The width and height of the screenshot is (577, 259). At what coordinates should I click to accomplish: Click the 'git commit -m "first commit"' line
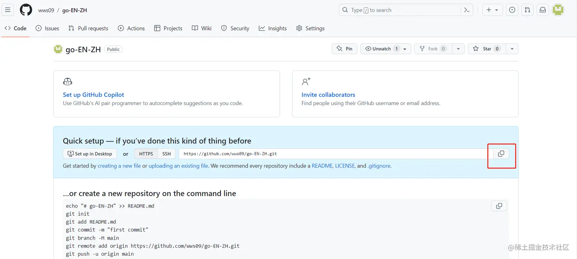(107, 230)
